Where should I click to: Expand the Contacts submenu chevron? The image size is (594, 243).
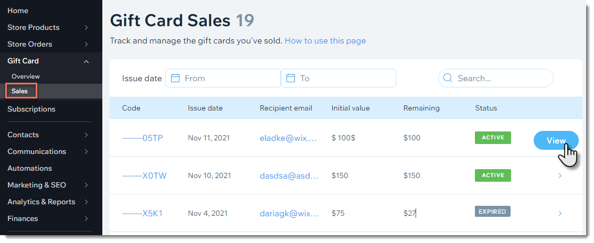[87, 135]
